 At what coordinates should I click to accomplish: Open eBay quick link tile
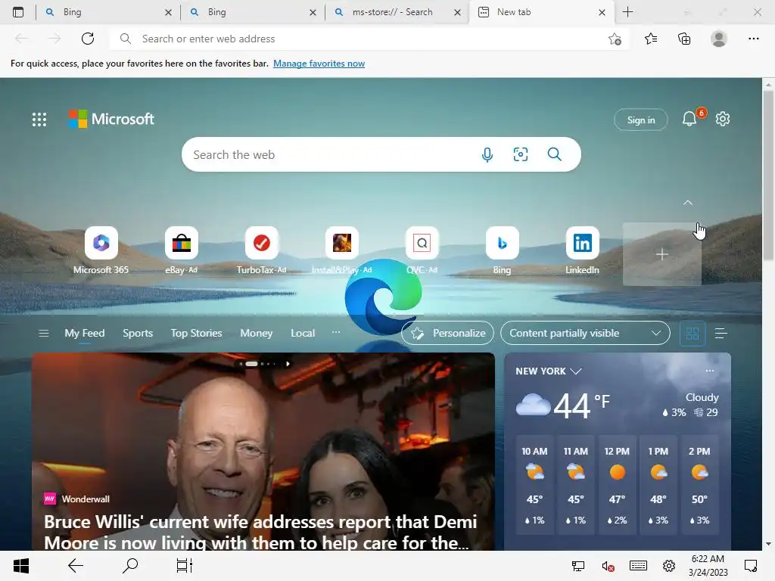pos(181,250)
